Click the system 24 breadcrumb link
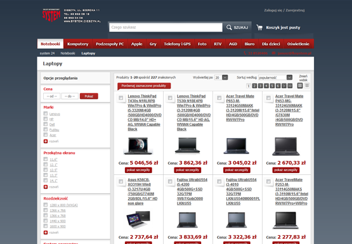This screenshot has height=244, width=352. 47,53
